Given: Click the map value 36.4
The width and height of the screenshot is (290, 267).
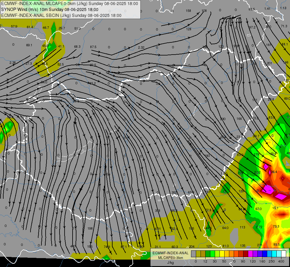Looking at the screenshot, I should pos(274,172).
